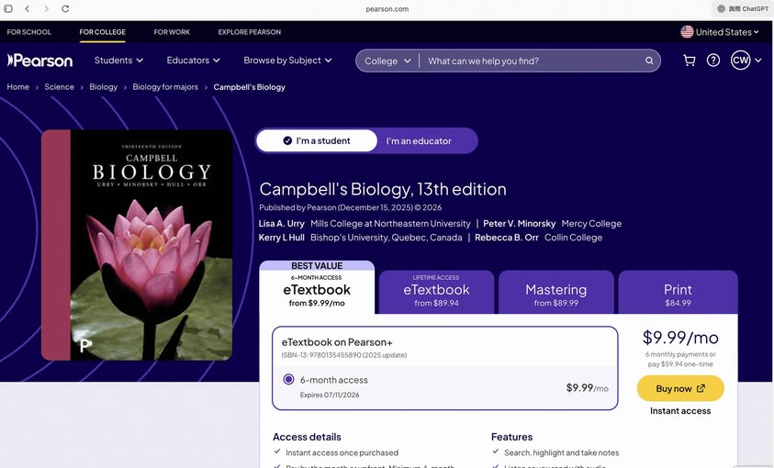Viewport: 774px width, 468px height.
Task: Click the search magnifier icon
Action: click(649, 61)
